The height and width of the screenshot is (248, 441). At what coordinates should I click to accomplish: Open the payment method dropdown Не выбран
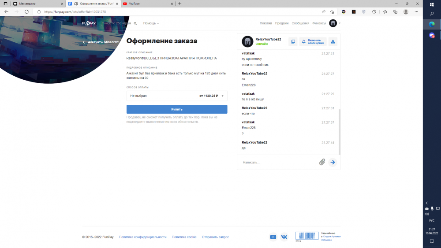pos(177,96)
